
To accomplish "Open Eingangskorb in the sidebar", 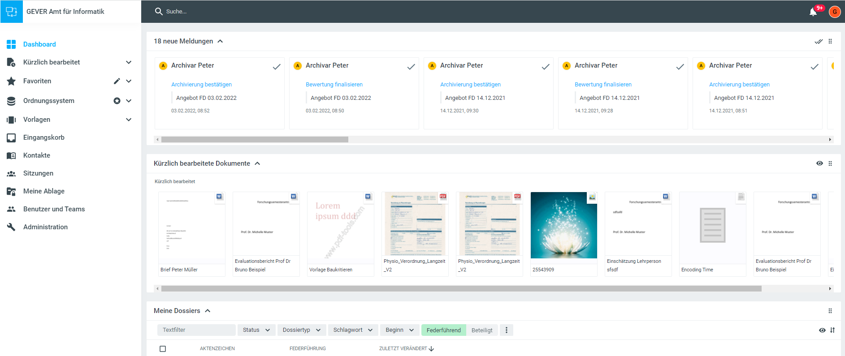I will pos(44,137).
